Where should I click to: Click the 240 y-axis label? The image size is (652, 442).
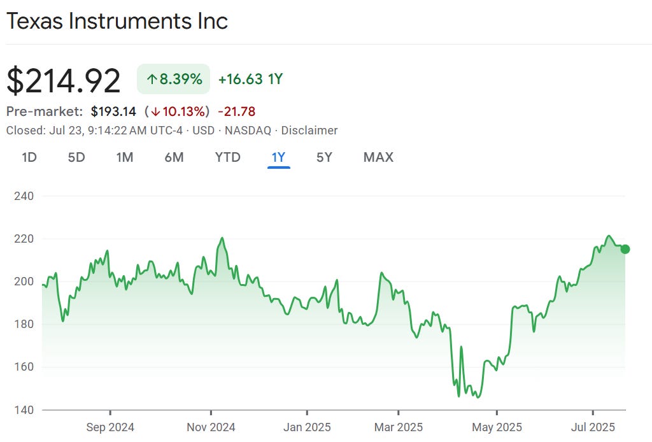(24, 196)
